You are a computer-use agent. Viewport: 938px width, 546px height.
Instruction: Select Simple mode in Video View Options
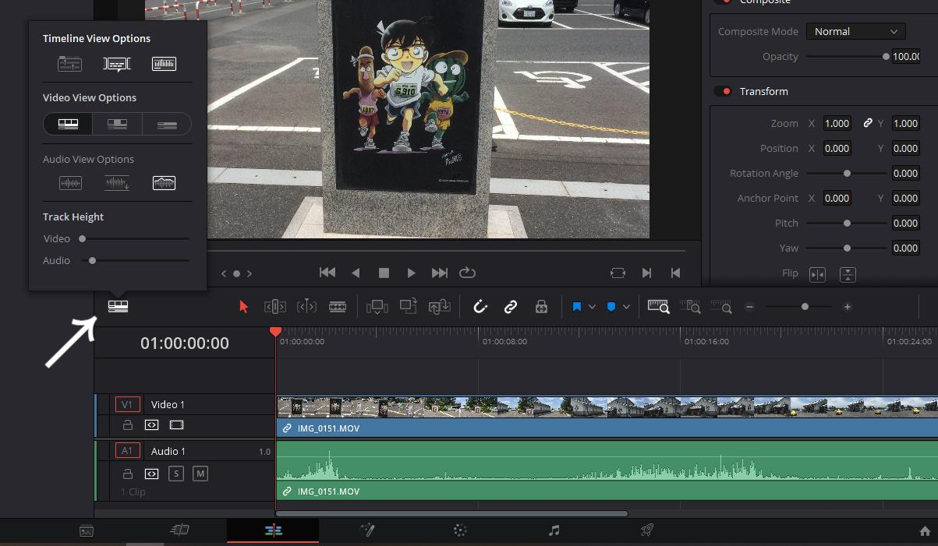166,124
